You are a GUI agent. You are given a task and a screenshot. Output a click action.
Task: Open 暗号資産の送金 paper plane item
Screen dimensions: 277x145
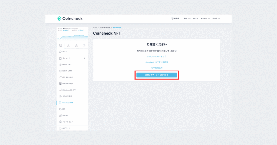[72, 77]
